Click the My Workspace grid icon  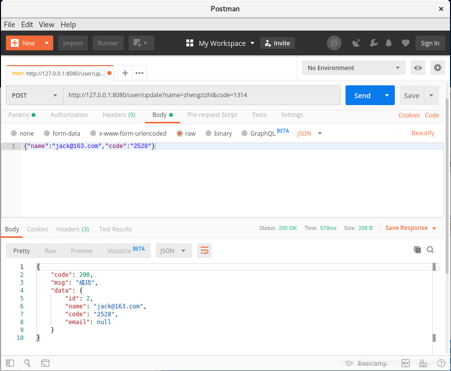pyautogui.click(x=190, y=43)
